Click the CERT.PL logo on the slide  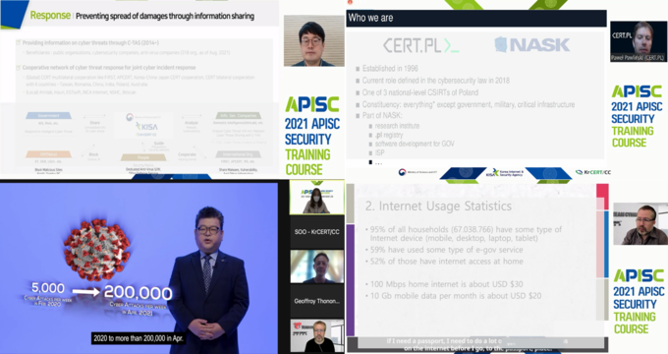(420, 45)
